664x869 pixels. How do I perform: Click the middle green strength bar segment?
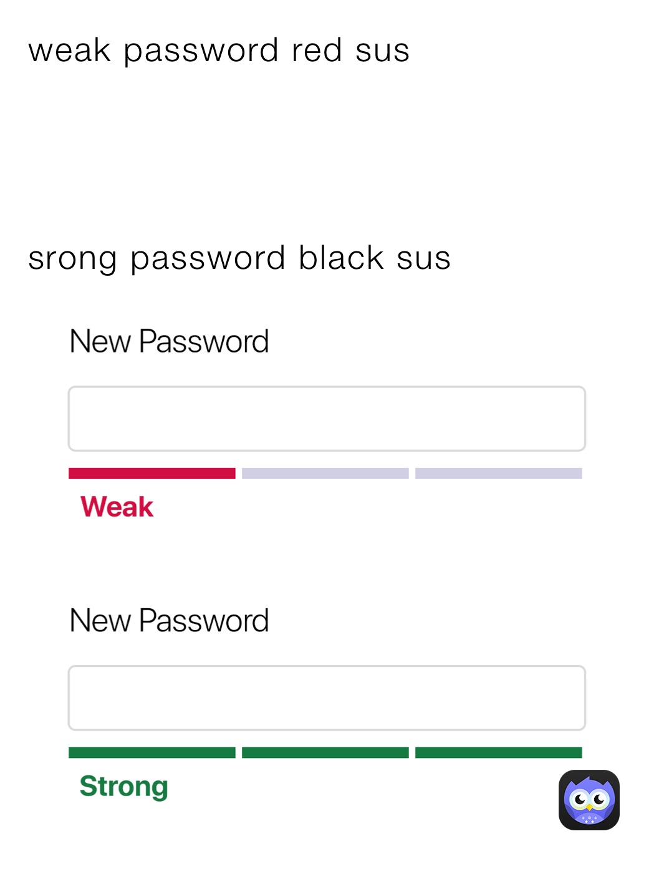tap(325, 753)
